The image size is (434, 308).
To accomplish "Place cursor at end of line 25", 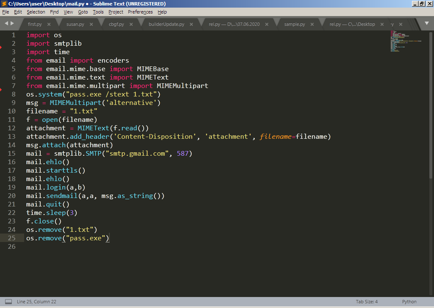I will 110,238.
